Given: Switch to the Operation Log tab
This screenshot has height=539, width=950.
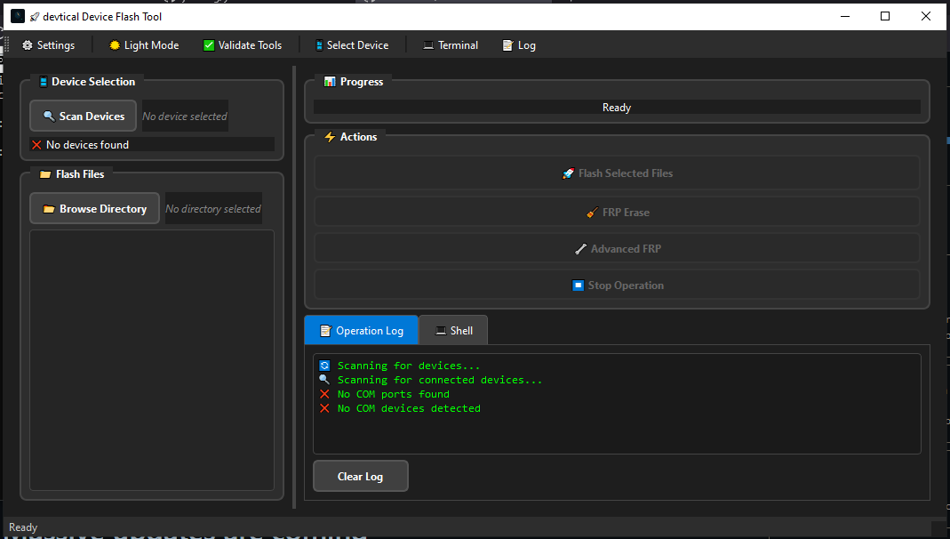Looking at the screenshot, I should [361, 331].
